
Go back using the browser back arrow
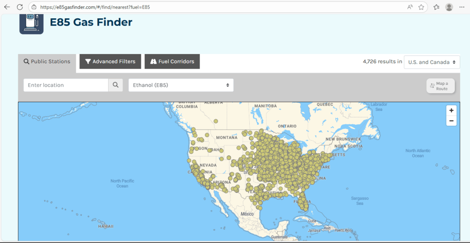click(x=7, y=7)
